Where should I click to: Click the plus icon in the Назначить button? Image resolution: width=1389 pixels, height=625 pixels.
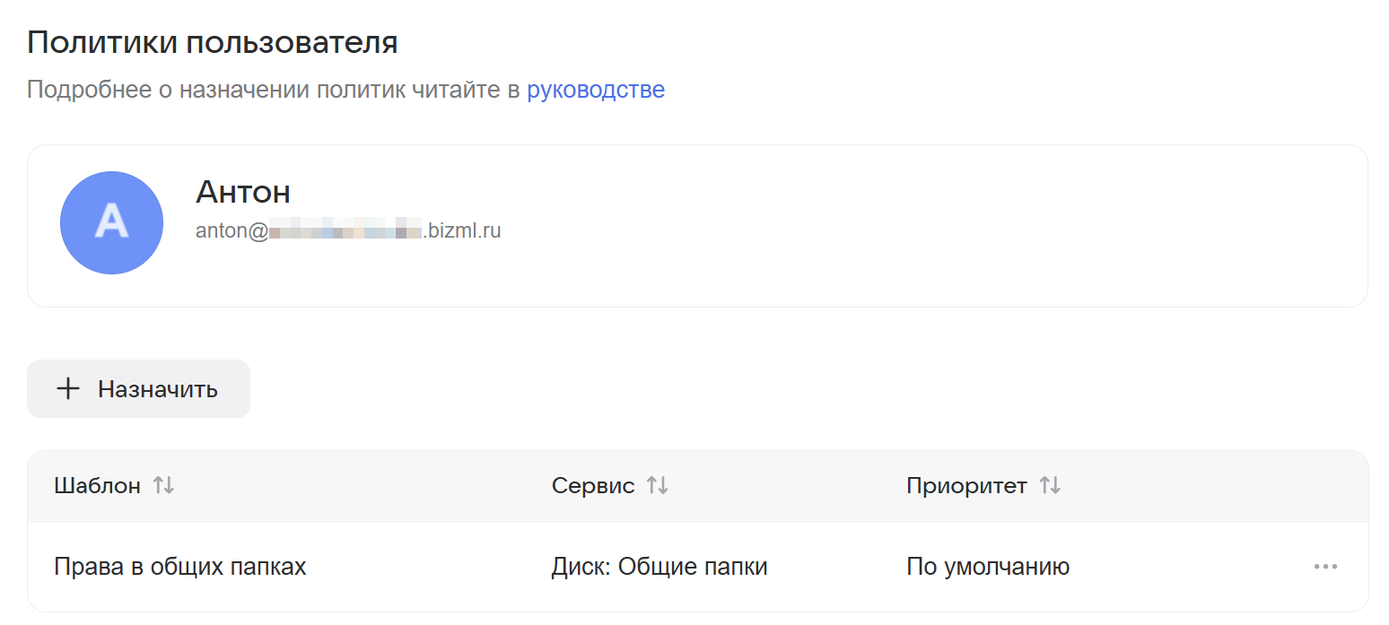(68, 388)
